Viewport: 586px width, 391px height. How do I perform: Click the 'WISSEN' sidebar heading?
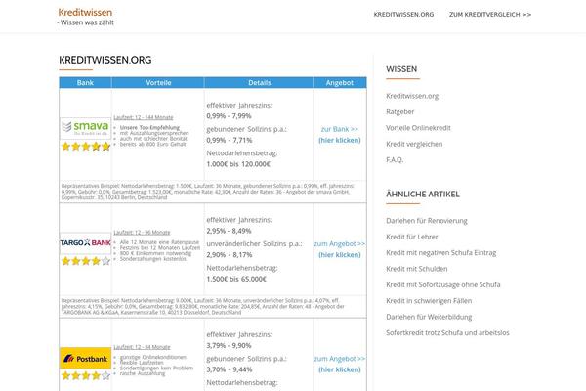tap(401, 69)
